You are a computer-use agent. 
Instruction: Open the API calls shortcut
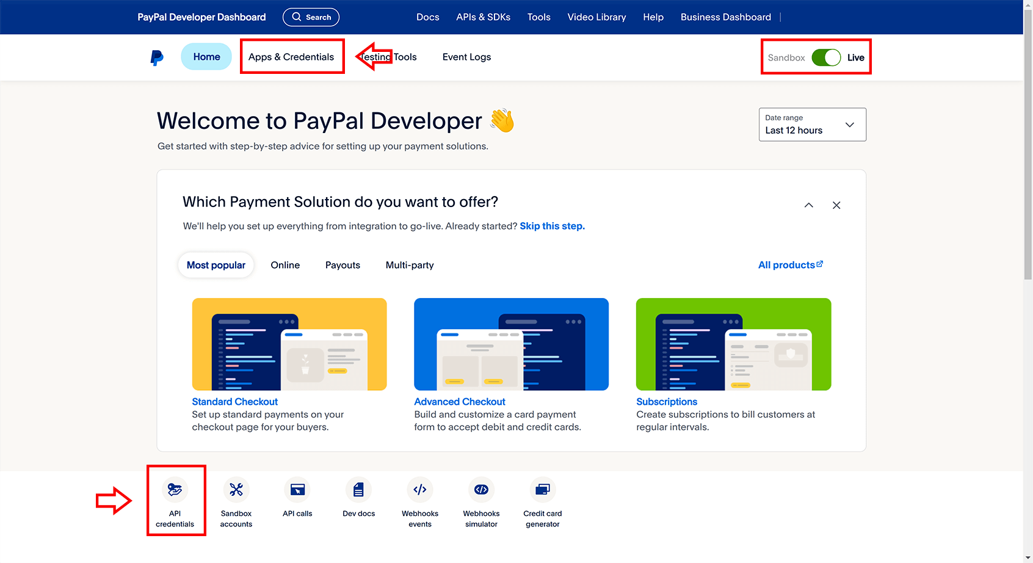(297, 498)
